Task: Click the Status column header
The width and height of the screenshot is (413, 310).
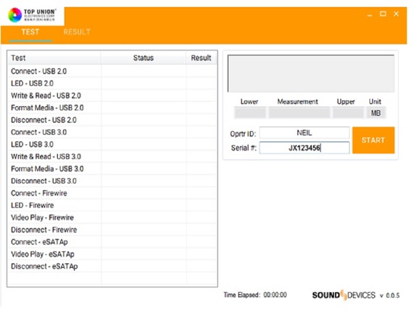Action: 143,58
